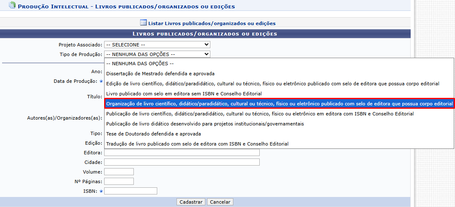Focus the Editora input field
Viewport: 455px width, 207px height.
click(x=181, y=153)
